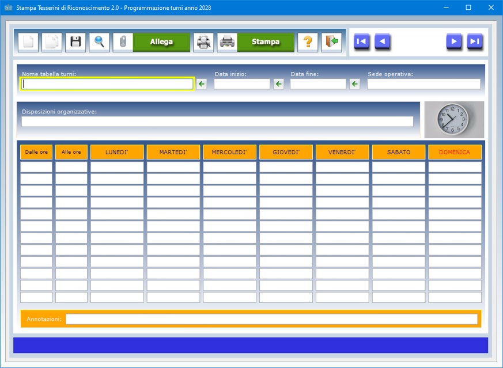The image size is (503, 368).
Task: Focus the Nome tabella turni field
Action: tap(107, 84)
